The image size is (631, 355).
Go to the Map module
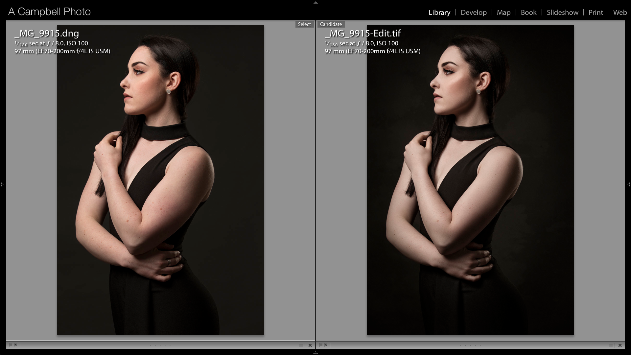point(503,12)
